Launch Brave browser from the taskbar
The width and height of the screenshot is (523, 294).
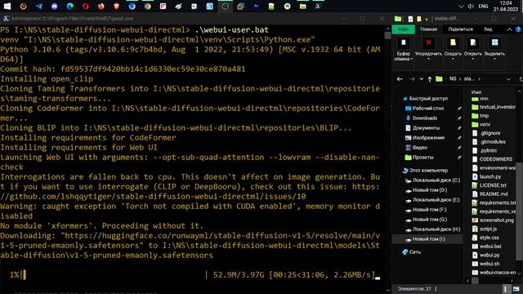(116, 6)
